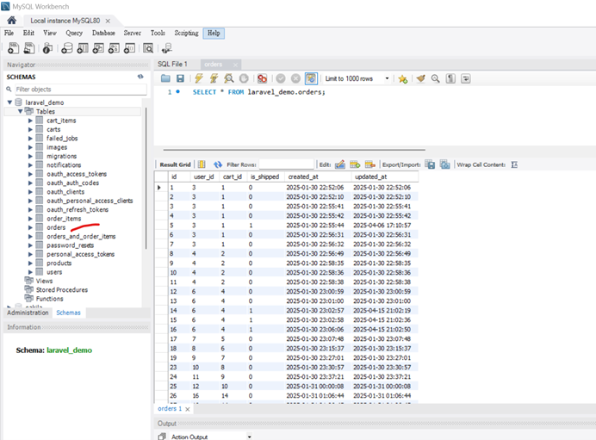The width and height of the screenshot is (596, 440).
Task: Create a new SQL tab icon
Action: point(13,48)
